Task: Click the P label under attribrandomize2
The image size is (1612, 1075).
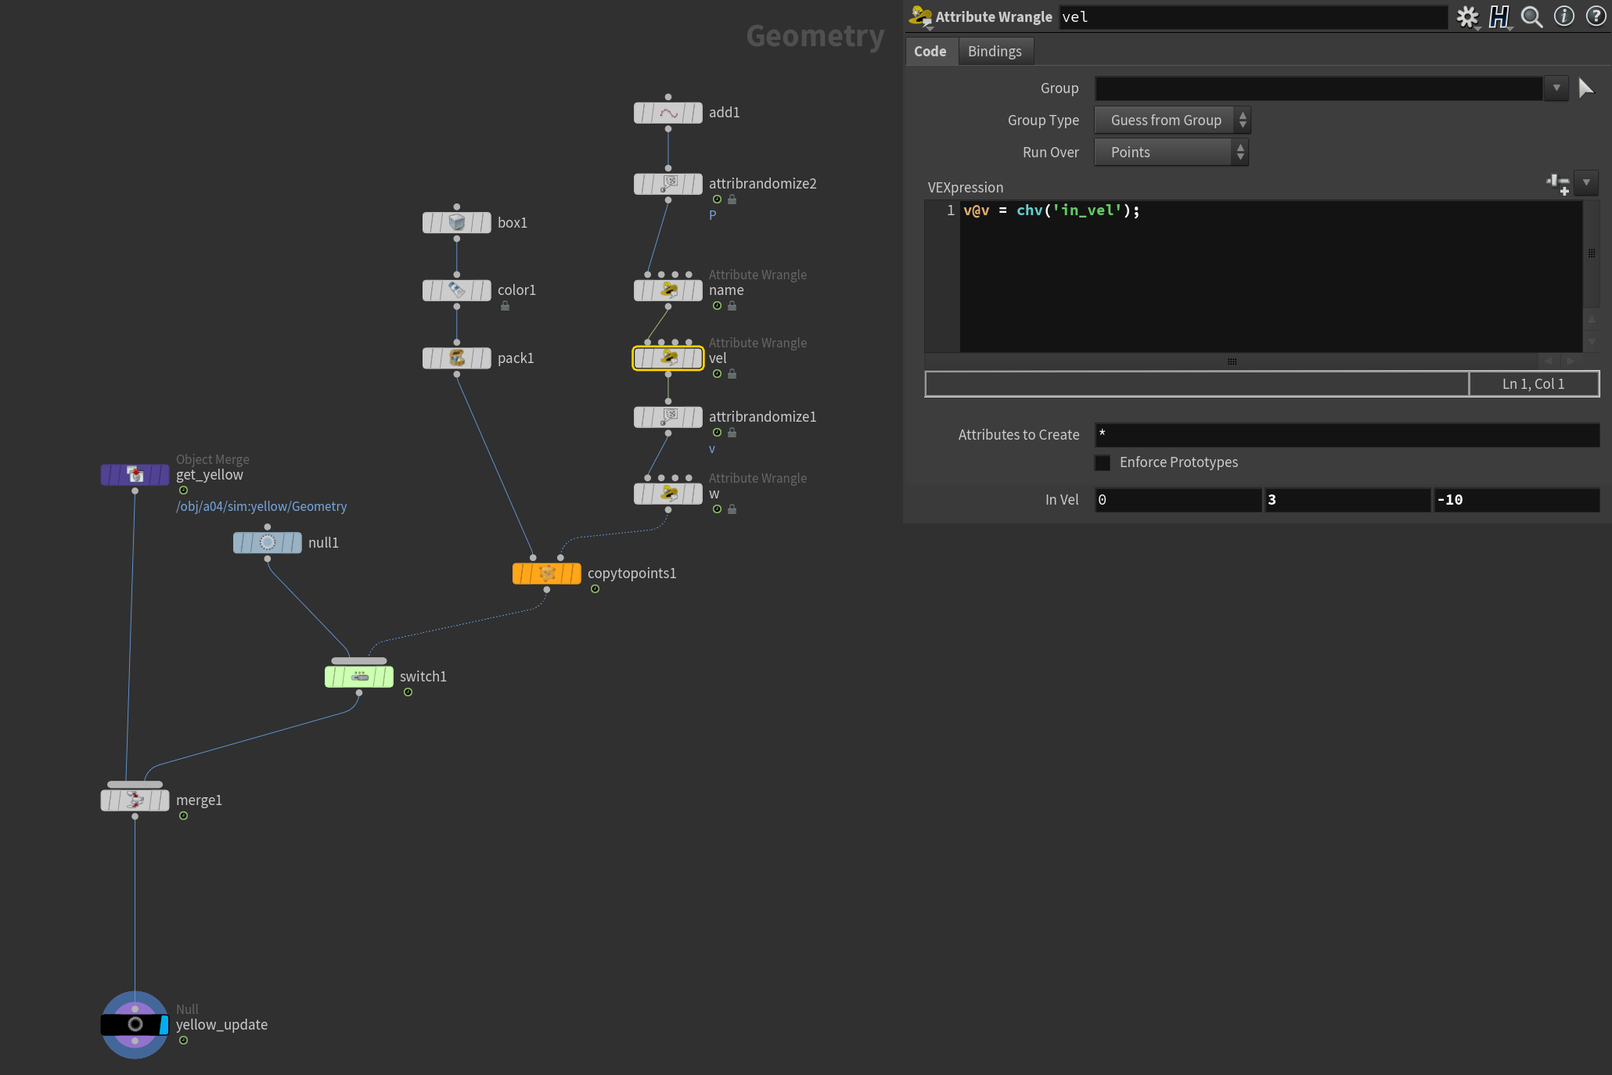Action: (712, 215)
